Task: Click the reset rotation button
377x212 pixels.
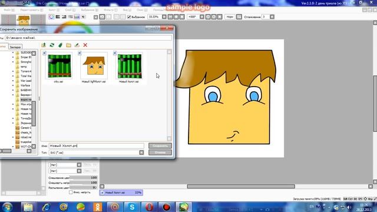Action: coord(220,17)
